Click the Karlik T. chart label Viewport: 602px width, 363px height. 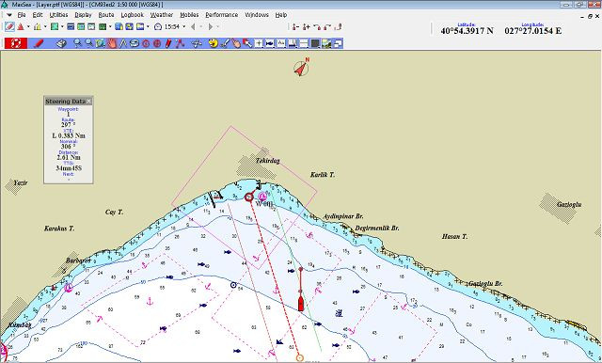click(x=323, y=175)
